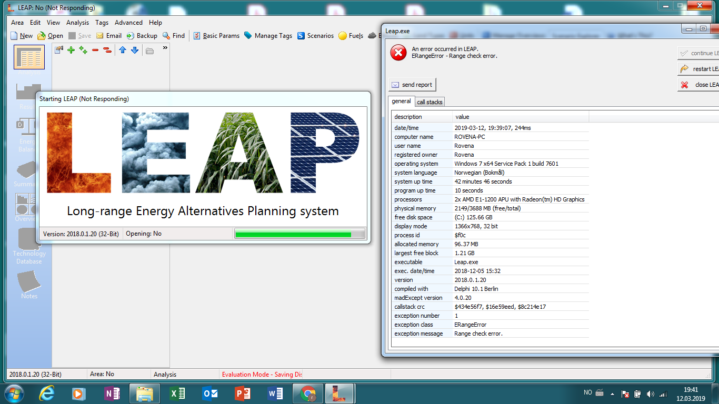The height and width of the screenshot is (404, 719).
Task: Select the general tab in error dialog
Action: coord(402,101)
